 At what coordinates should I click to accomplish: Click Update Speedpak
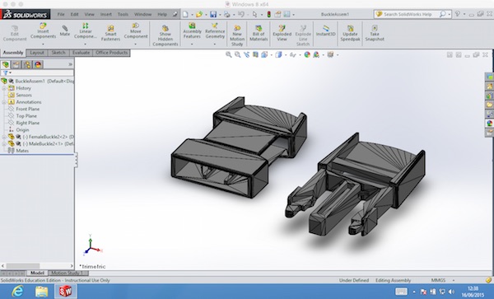click(350, 33)
